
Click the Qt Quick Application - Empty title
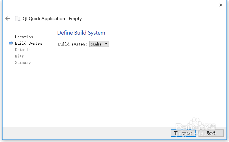(x=52, y=19)
